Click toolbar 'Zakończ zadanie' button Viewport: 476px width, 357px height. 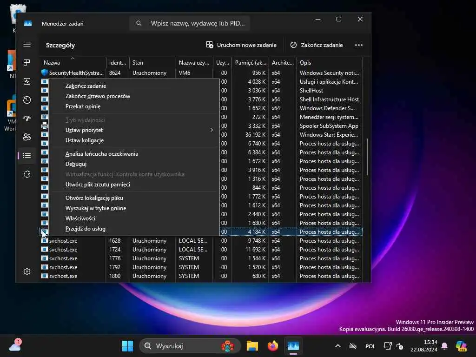point(316,45)
